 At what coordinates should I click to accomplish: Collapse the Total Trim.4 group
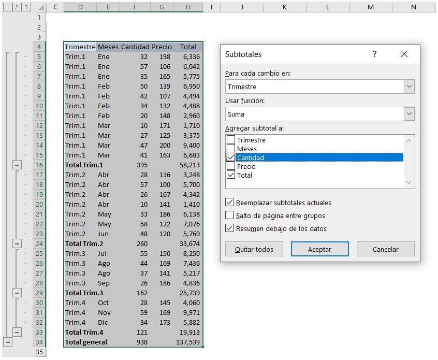coord(17,332)
